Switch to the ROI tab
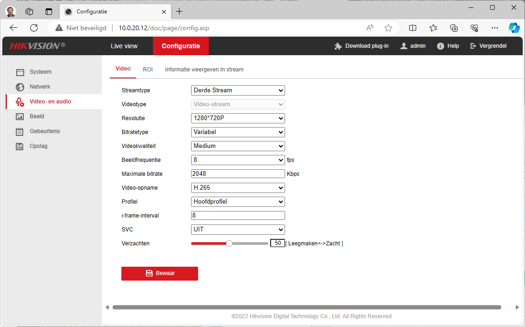525x327 pixels. click(x=148, y=70)
